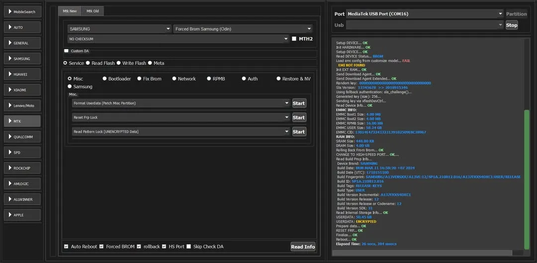This screenshot has width=537, height=263.
Task: Select the Service radio option
Action: click(65, 64)
